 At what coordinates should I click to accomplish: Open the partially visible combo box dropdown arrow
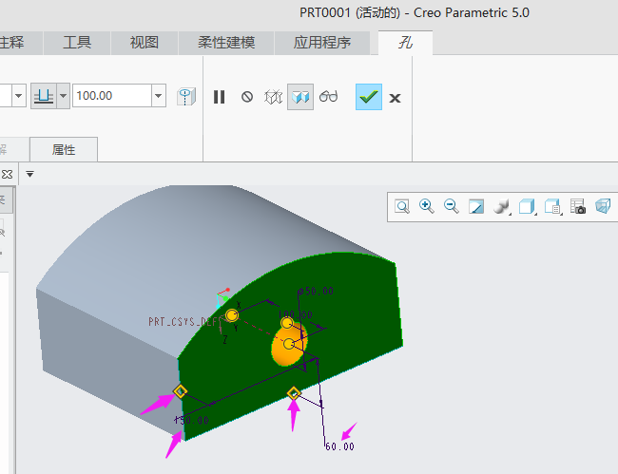18,96
